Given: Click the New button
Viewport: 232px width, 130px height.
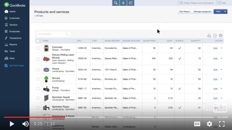Looking at the screenshot, I should coord(218,12).
